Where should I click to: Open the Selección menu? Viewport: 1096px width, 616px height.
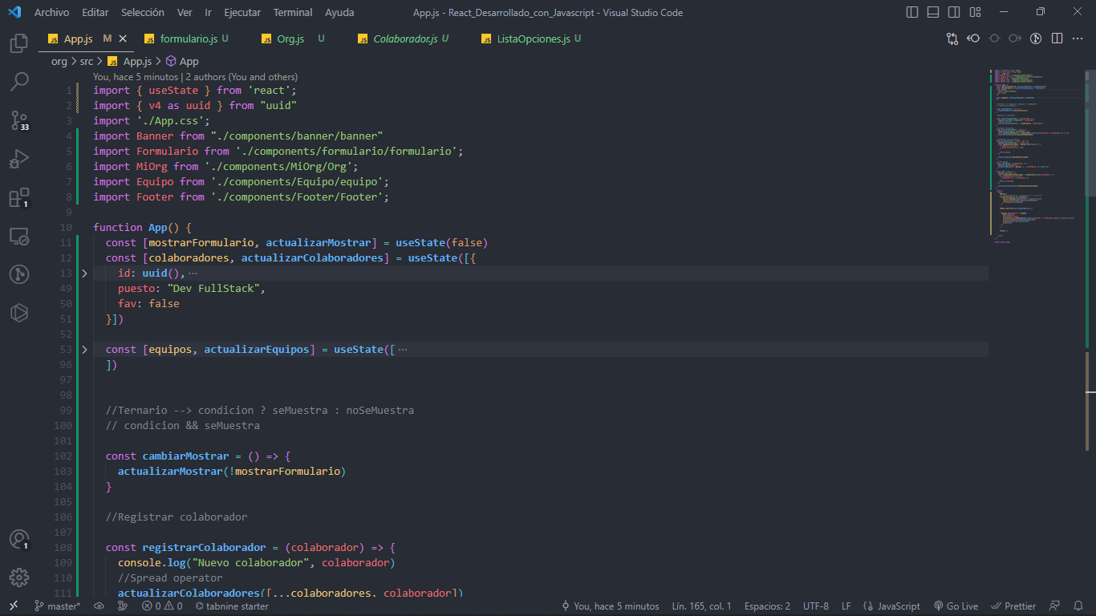coord(143,12)
